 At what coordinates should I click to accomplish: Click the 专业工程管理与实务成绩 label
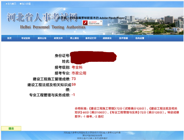click(50, 95)
